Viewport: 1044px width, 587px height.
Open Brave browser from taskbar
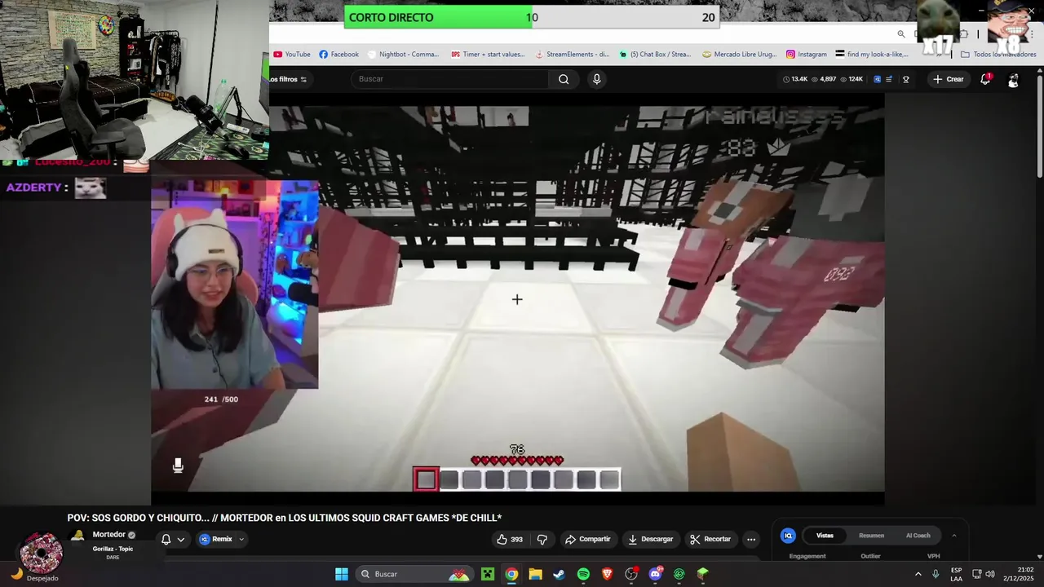[x=607, y=574]
